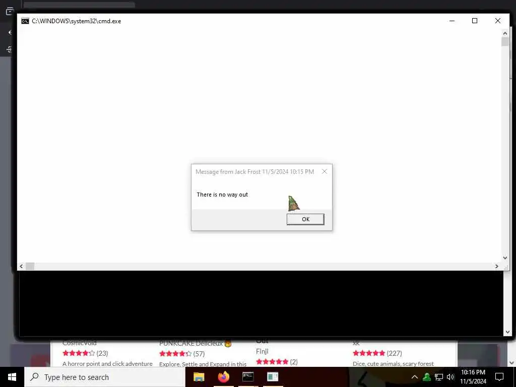The height and width of the screenshot is (387, 516).
Task: Open the teal app icon beside Command Prompt
Action: tap(273, 377)
